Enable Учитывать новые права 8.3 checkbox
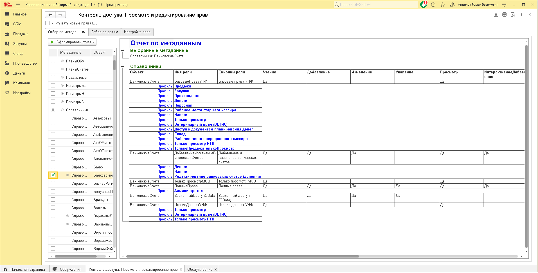The image size is (538, 273). pos(48,23)
